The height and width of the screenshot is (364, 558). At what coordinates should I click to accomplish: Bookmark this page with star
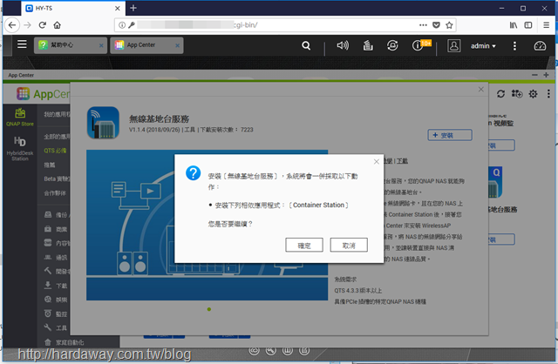coord(449,25)
